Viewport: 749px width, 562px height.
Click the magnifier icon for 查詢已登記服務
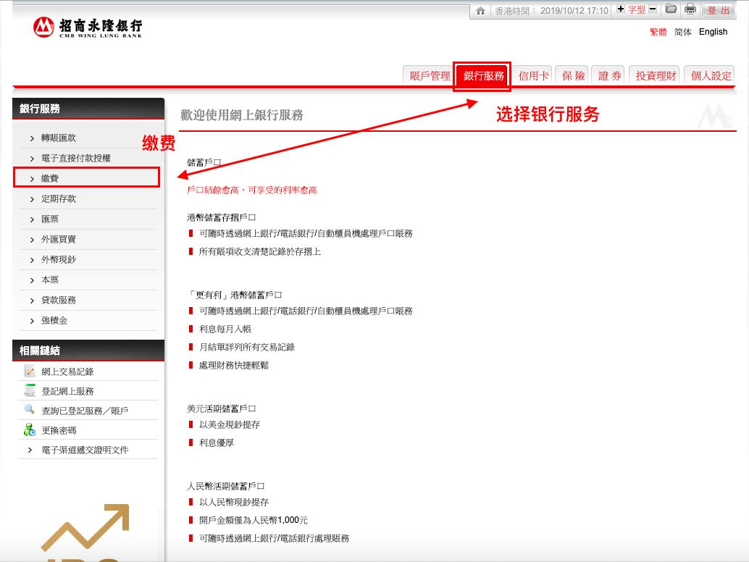coord(30,410)
